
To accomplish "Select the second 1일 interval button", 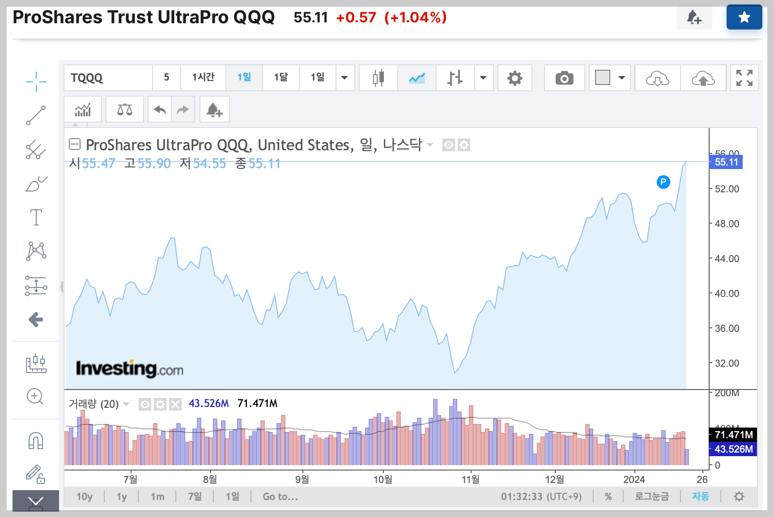I will 318,78.
